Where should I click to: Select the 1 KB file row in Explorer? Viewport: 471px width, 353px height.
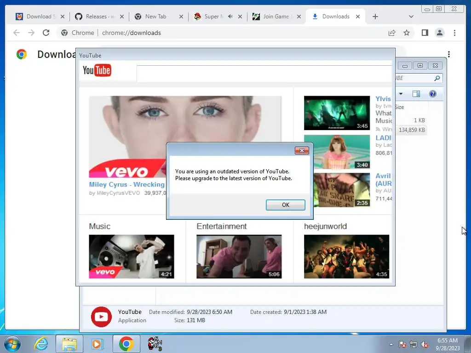(x=419, y=120)
